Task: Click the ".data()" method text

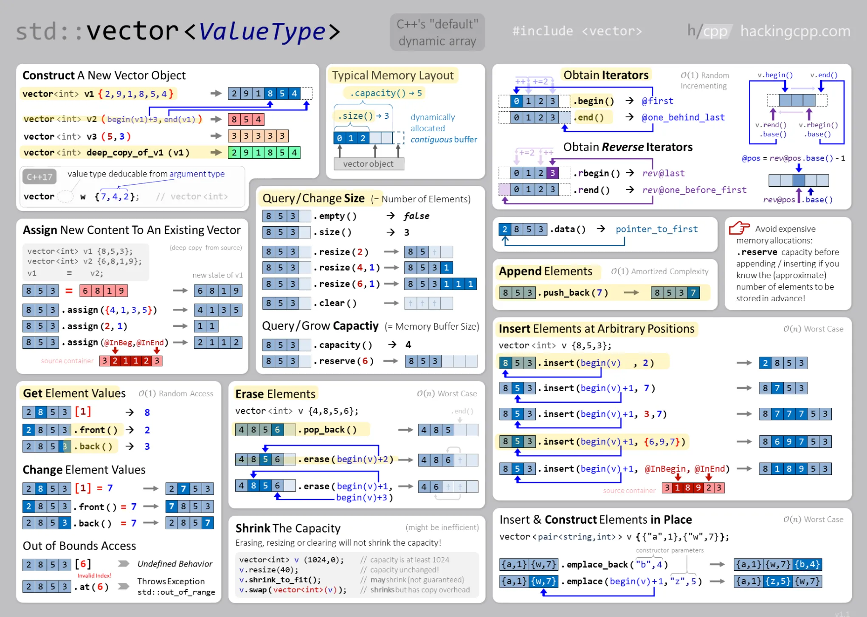Action: pos(568,229)
